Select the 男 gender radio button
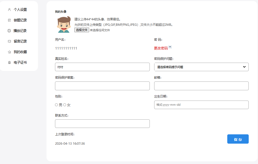This screenshot has width=258, height=164. point(56,105)
